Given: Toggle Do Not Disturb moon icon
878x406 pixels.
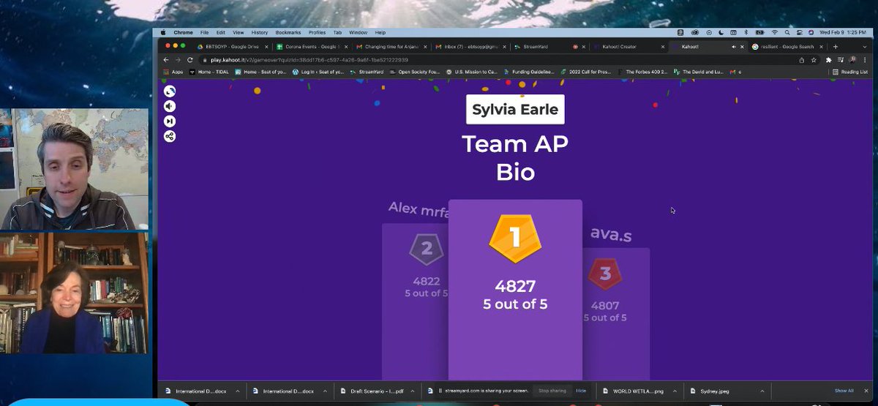Looking at the screenshot, I should [x=722, y=33].
